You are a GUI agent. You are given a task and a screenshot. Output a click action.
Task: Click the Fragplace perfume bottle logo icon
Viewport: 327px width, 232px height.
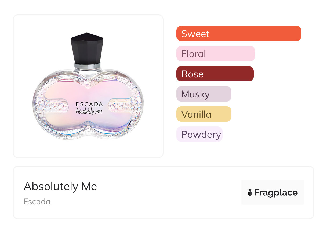pyautogui.click(x=250, y=193)
